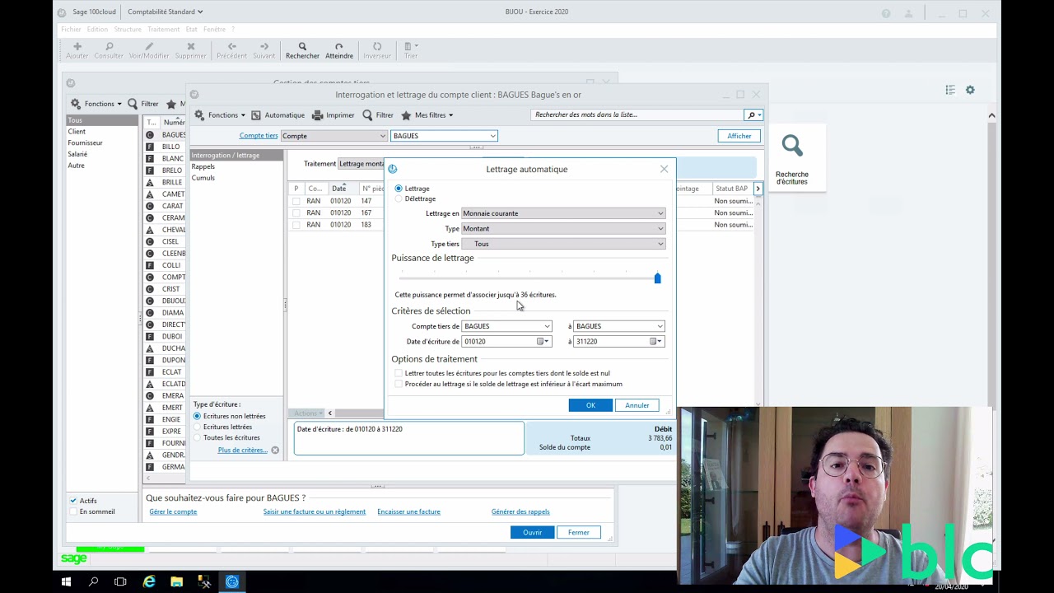Click Fonctions gear in lettrage window

tap(199, 115)
